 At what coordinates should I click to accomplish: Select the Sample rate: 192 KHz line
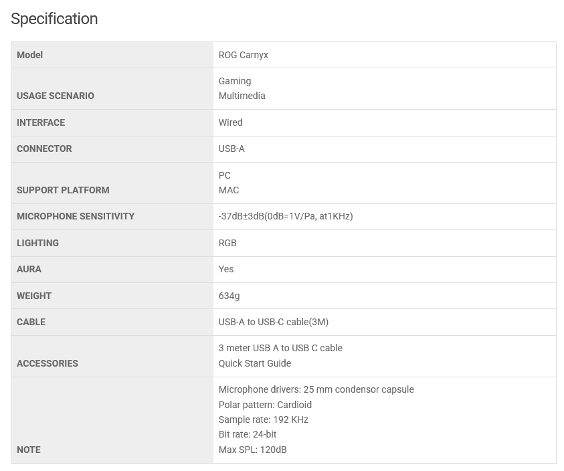point(264,419)
